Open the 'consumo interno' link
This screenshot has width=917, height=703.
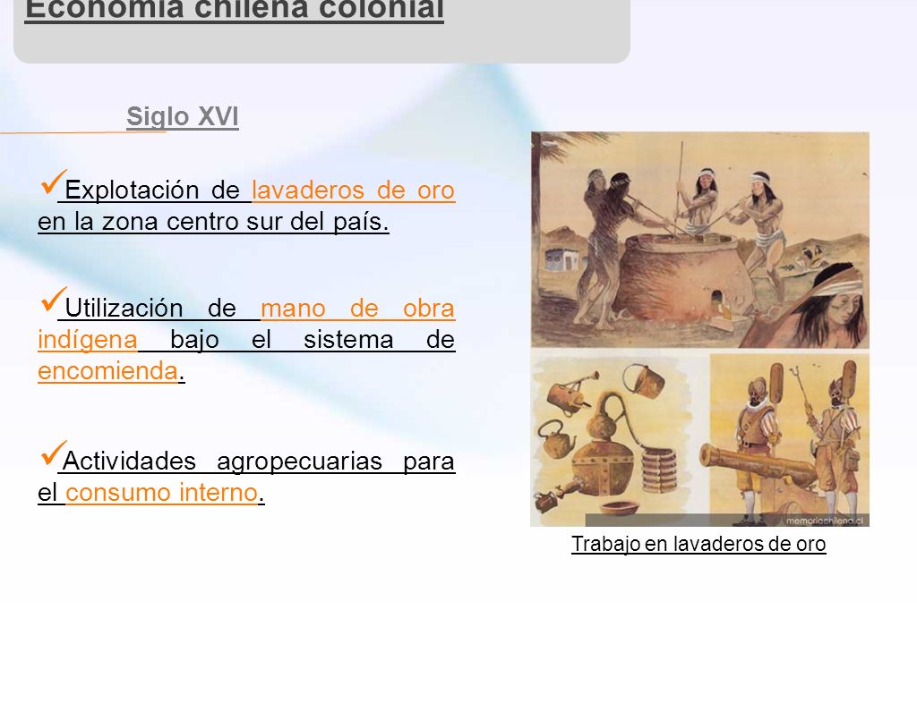click(x=161, y=493)
